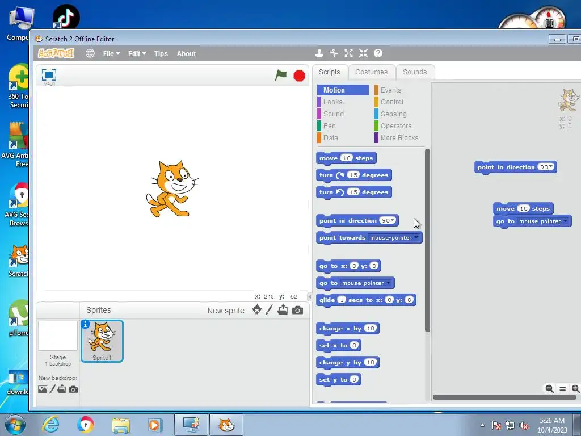This screenshot has width=581, height=436.
Task: Open the File menu
Action: 112,54
